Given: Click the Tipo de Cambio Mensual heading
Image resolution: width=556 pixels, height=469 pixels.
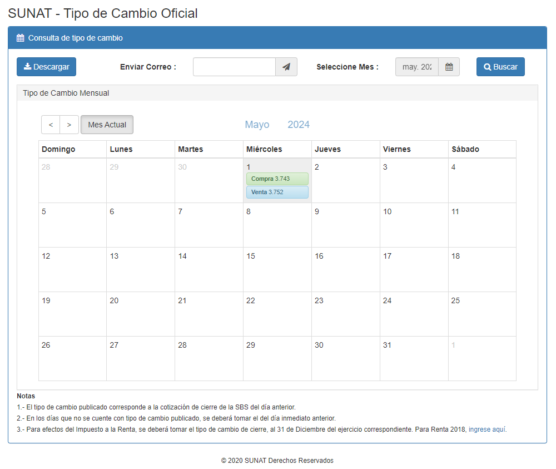Looking at the screenshot, I should point(66,93).
